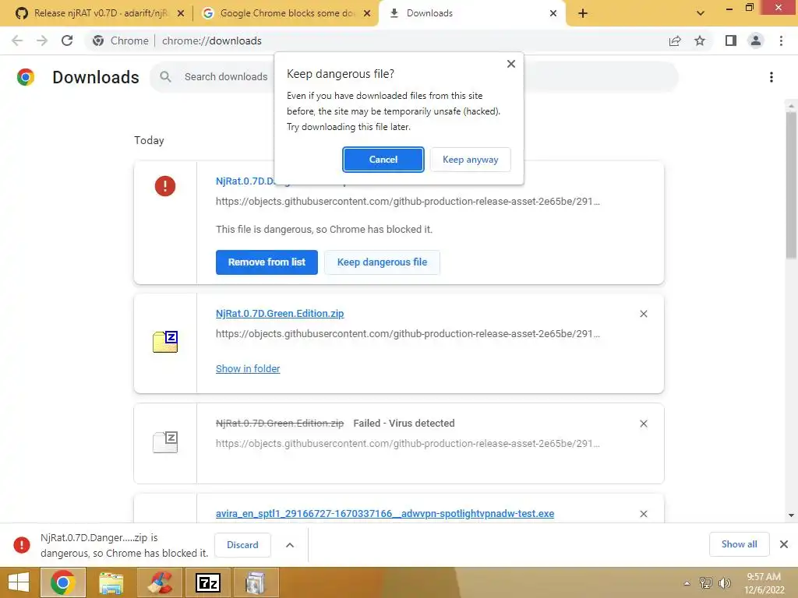This screenshot has width=798, height=598.
Task: Close the njRAT GitHub tab
Action: pyautogui.click(x=181, y=14)
